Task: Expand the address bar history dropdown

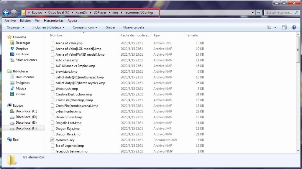Action: (x=253, y=12)
